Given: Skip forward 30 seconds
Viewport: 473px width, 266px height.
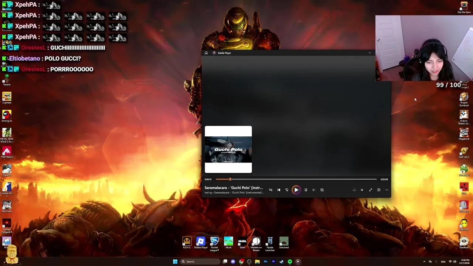Looking at the screenshot, I should pyautogui.click(x=306, y=190).
